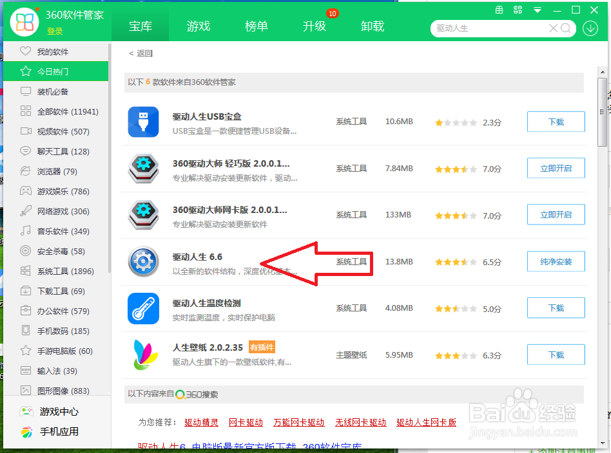
Task: Open 游戏娱乐 (786) category
Action: coord(55,191)
